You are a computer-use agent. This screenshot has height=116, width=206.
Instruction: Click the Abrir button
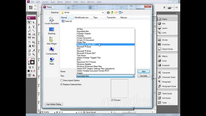click(x=144, y=72)
